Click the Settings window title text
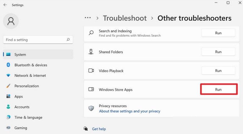Viewport: 243px width, 134px height. click(x=17, y=5)
